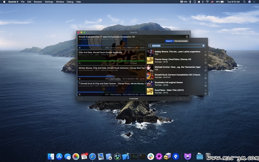Click the slashed-circle icon for the Gabby Rivera result
259x162 pixels.
(206, 55)
